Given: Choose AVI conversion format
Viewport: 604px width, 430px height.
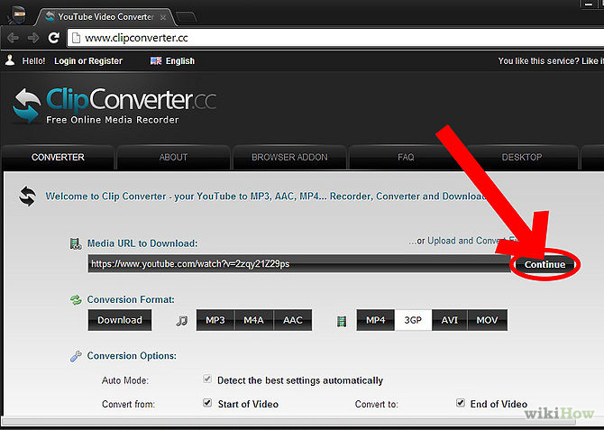Looking at the screenshot, I should [450, 320].
